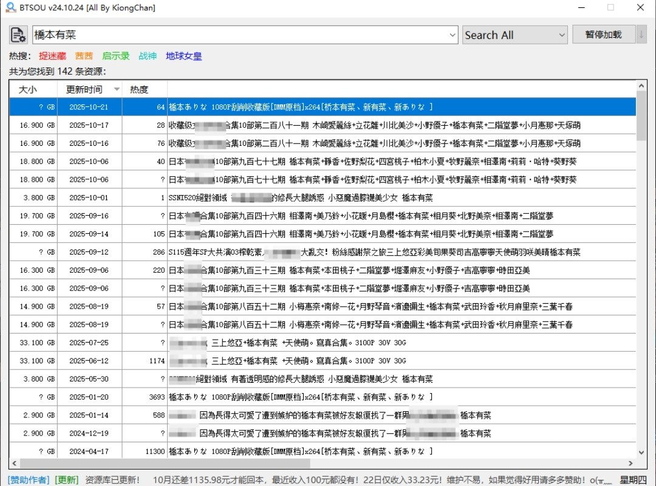Viewport: 656px width, 486px height.
Task: Click the horizontal scrollbar left arrow
Action: coord(15,464)
